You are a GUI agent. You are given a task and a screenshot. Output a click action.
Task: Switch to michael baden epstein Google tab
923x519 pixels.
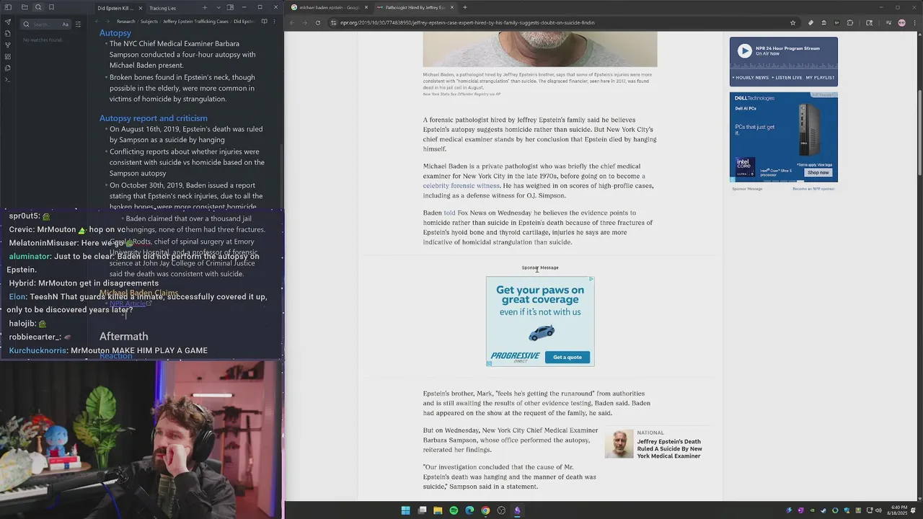tap(329, 7)
